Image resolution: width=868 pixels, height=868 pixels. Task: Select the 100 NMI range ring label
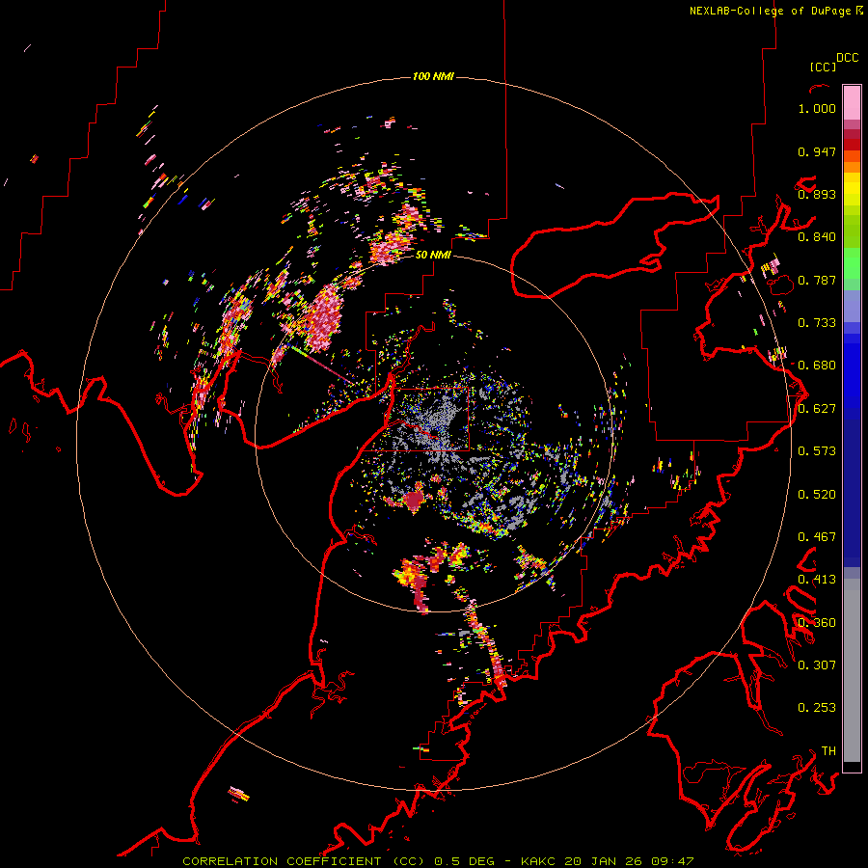(x=433, y=76)
